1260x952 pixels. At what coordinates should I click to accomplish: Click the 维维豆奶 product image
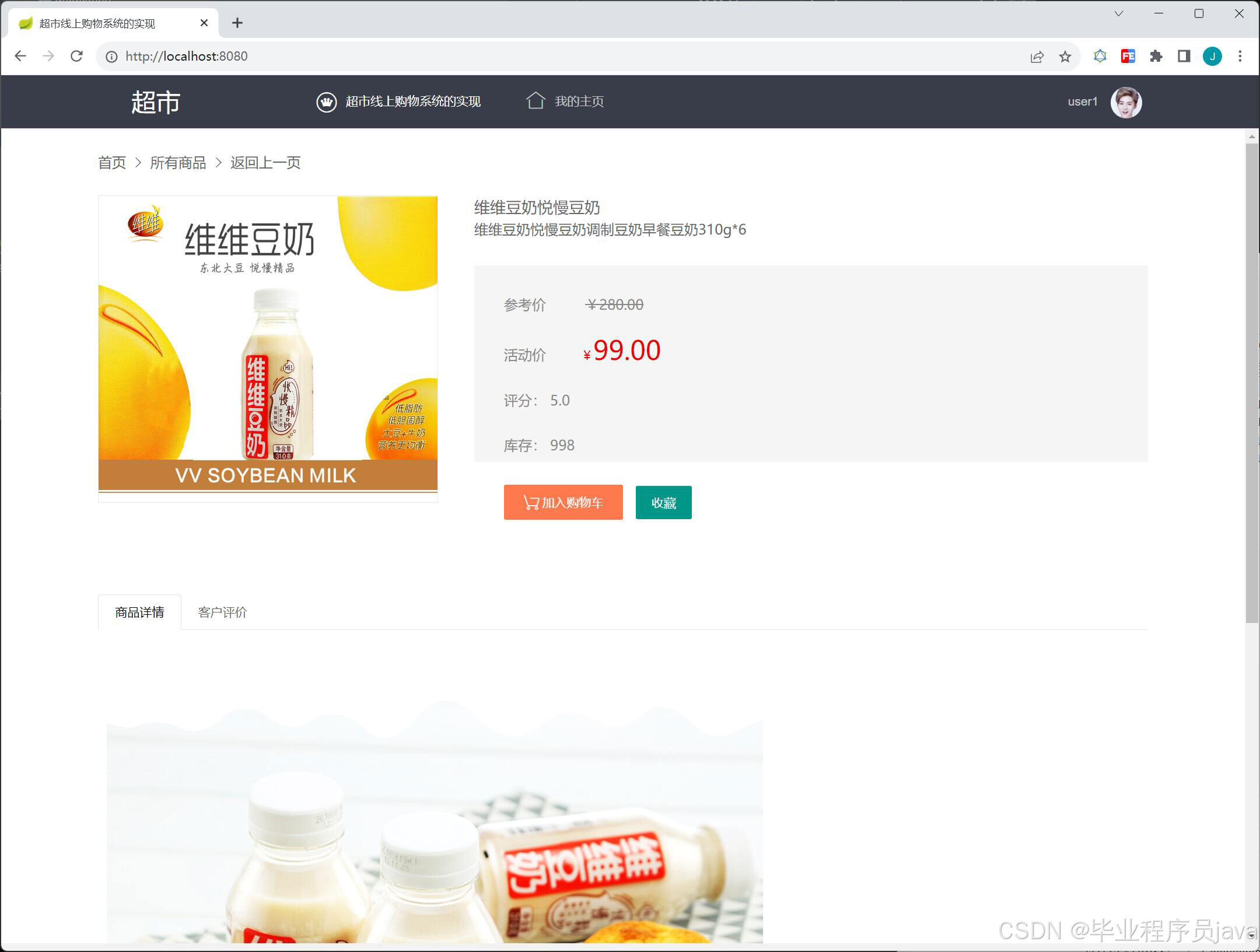[x=268, y=348]
